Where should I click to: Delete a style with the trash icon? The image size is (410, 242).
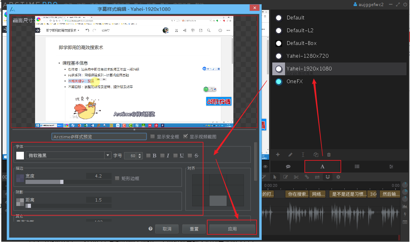[329, 155]
